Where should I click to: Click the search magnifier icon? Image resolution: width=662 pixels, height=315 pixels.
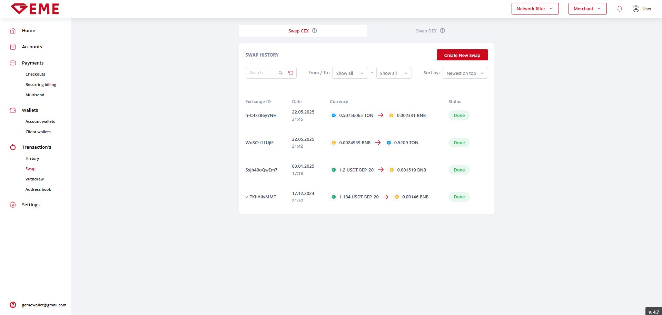[x=280, y=73]
